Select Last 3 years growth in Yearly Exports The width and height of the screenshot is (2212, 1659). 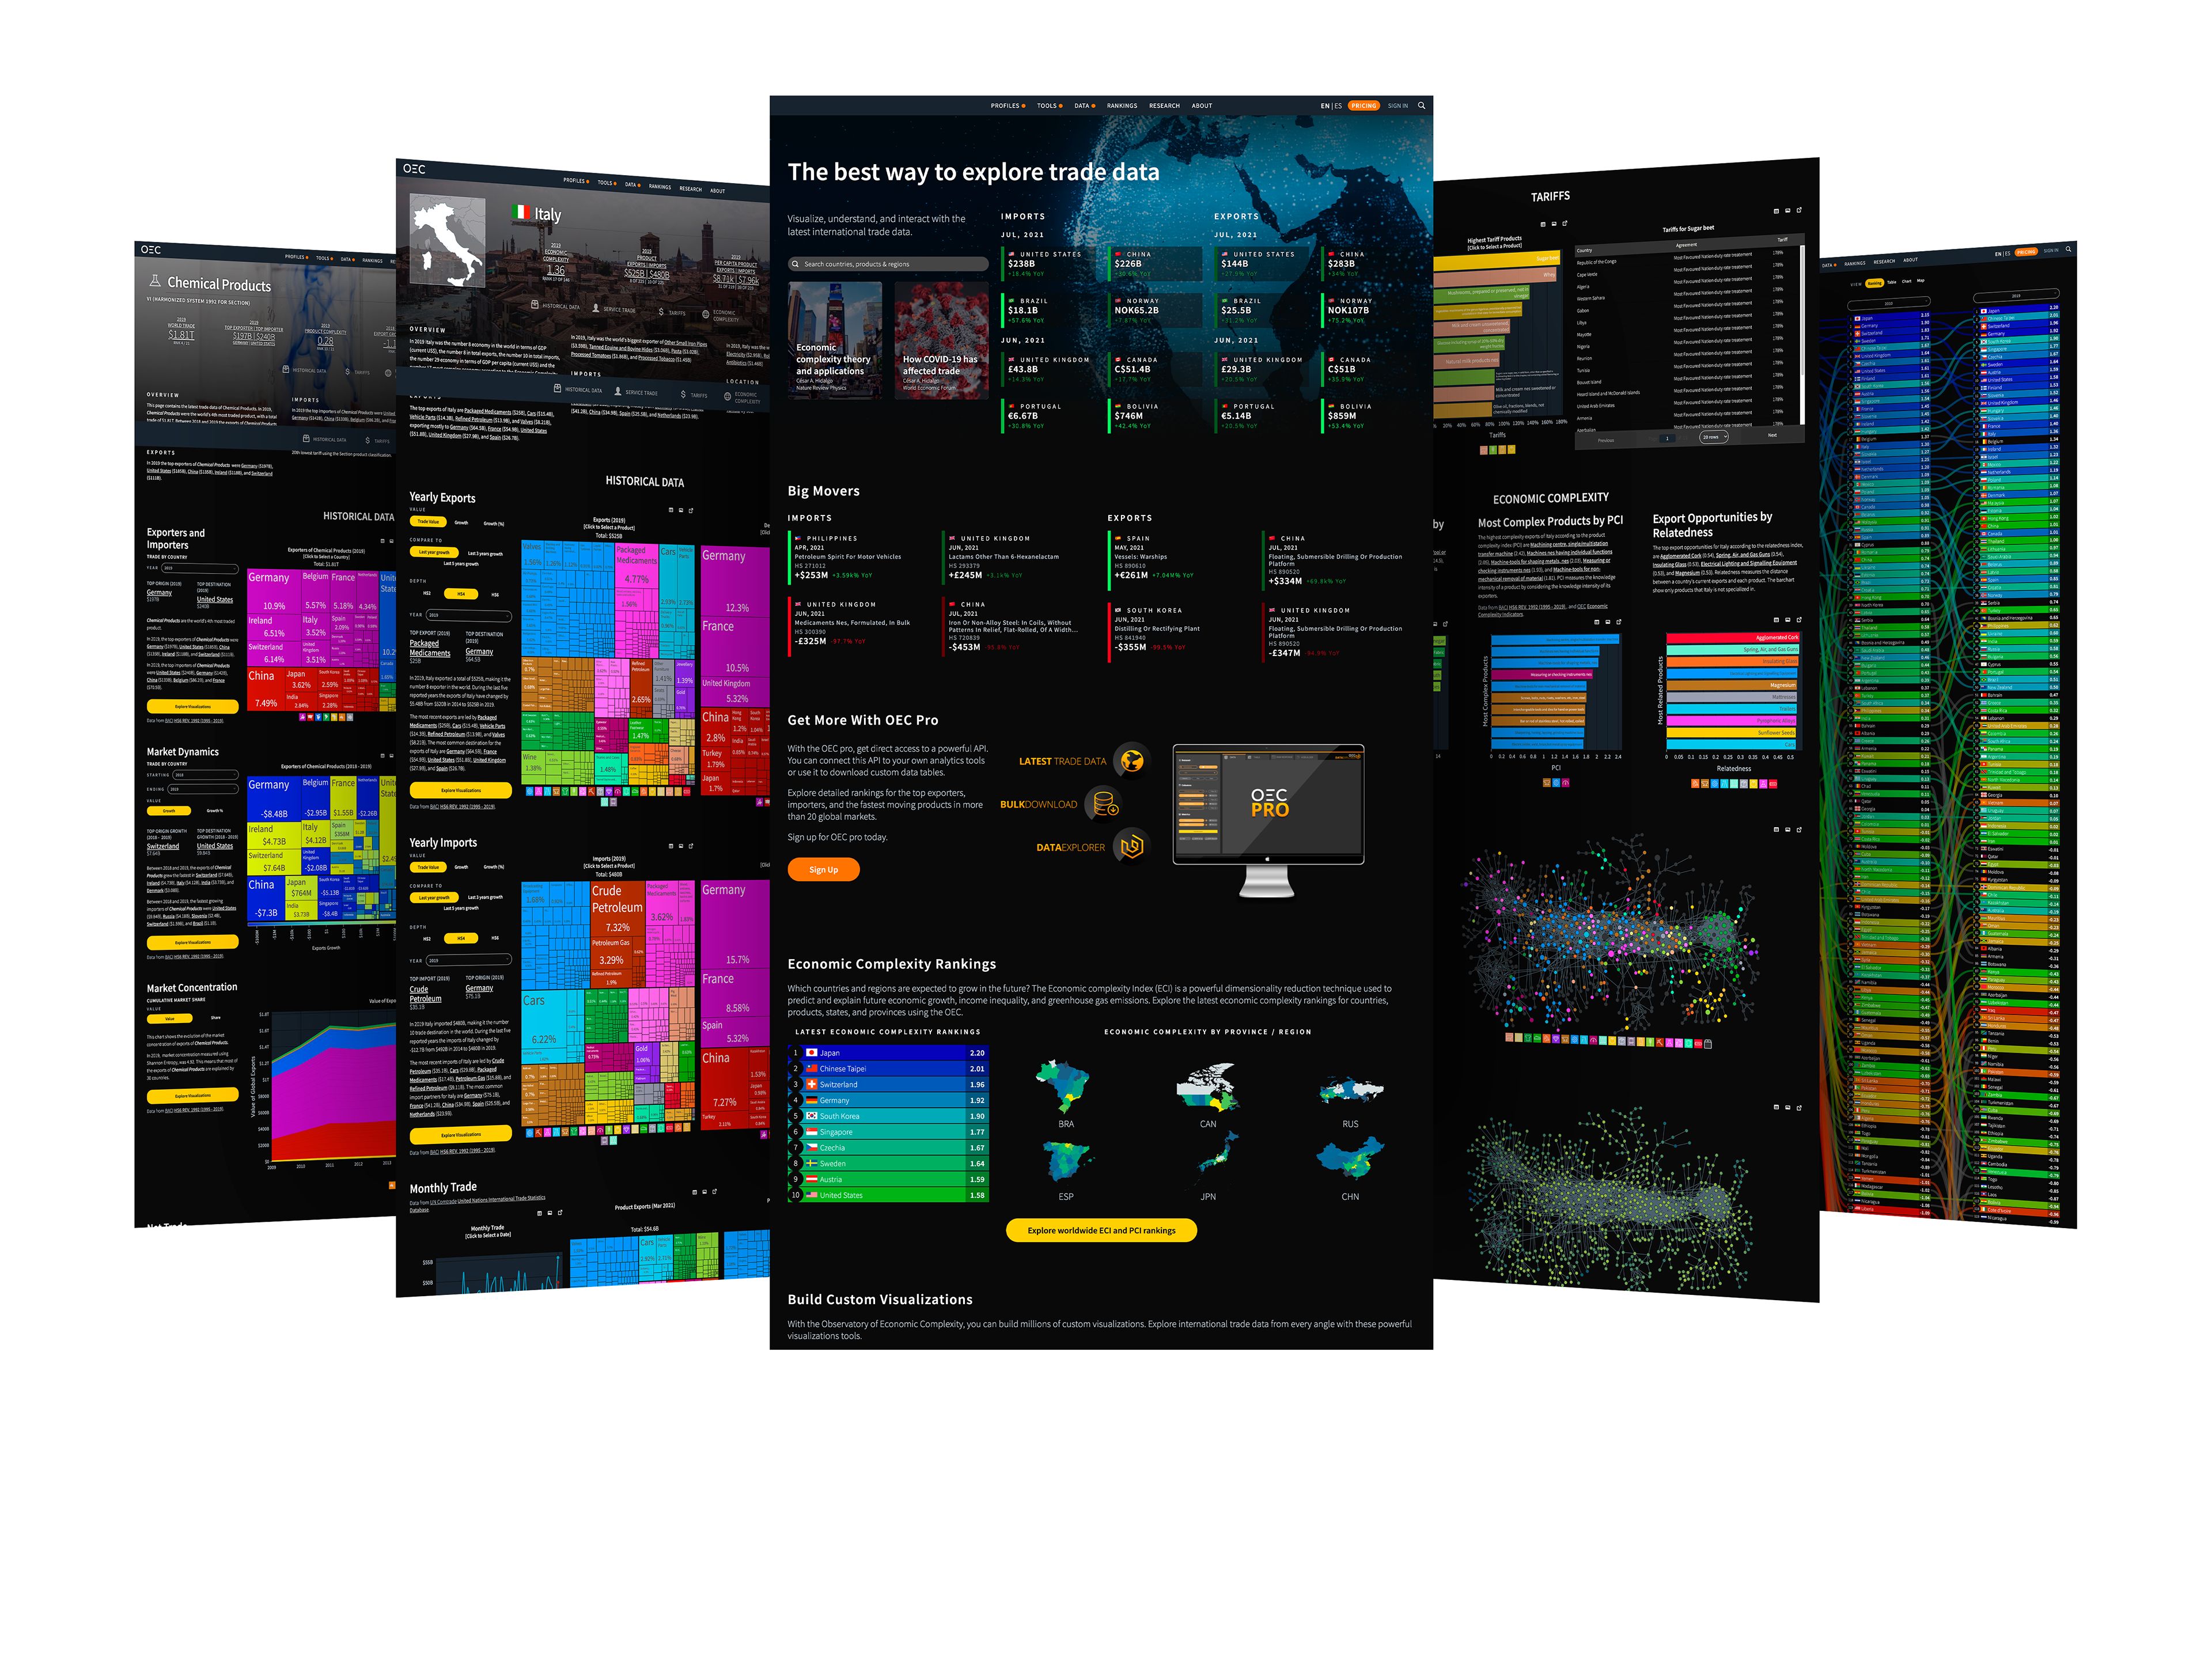click(x=485, y=554)
